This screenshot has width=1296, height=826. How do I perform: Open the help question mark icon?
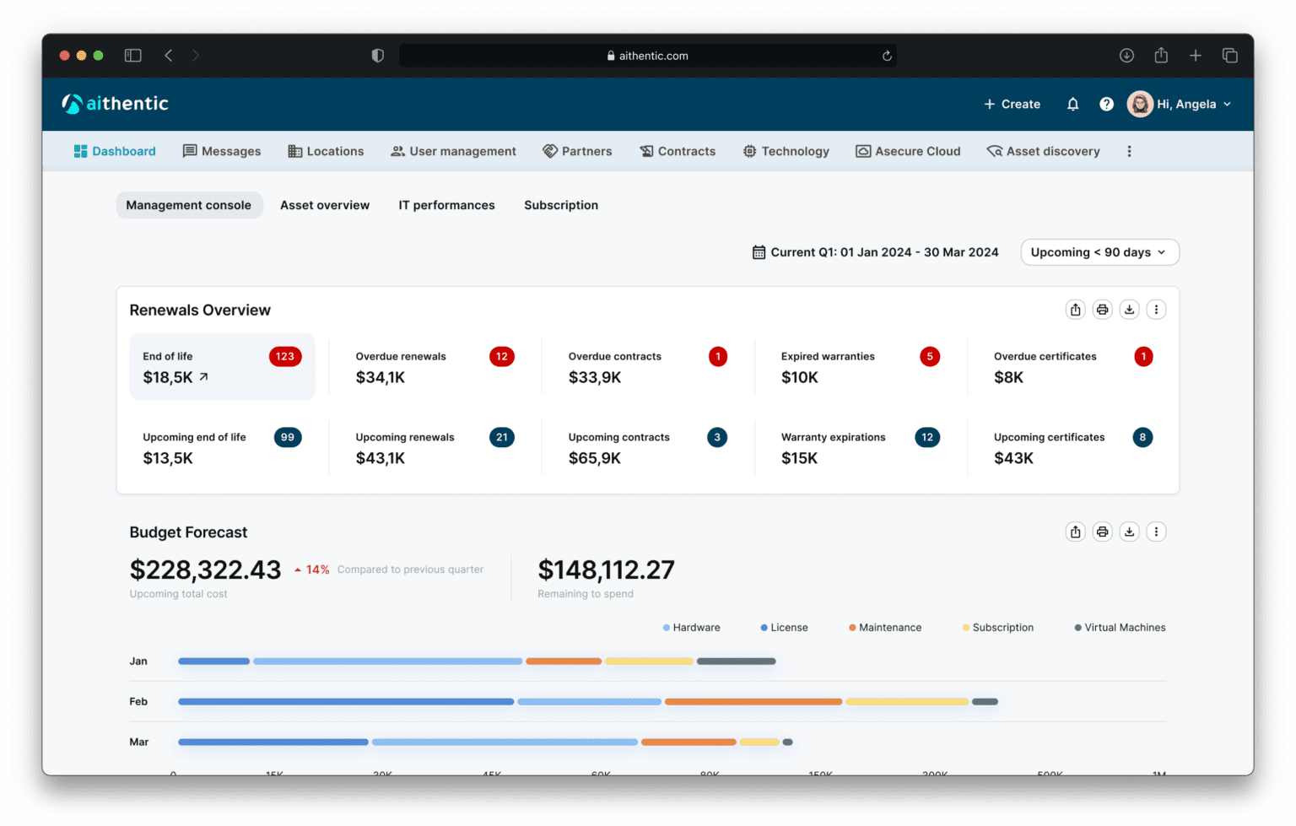1106,104
